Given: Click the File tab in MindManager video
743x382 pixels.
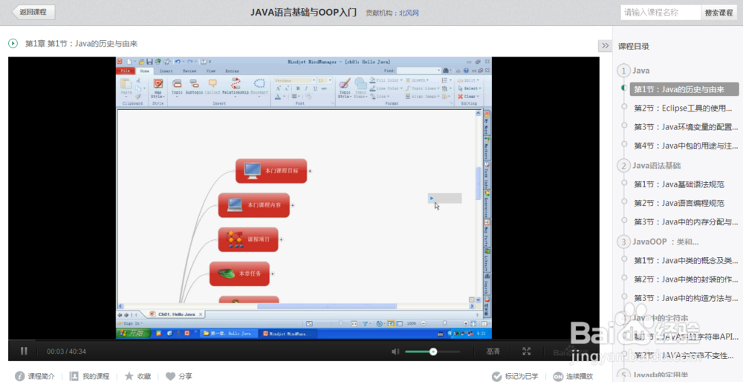Looking at the screenshot, I should point(126,71).
